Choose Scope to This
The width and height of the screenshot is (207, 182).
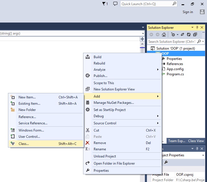tap(122, 83)
